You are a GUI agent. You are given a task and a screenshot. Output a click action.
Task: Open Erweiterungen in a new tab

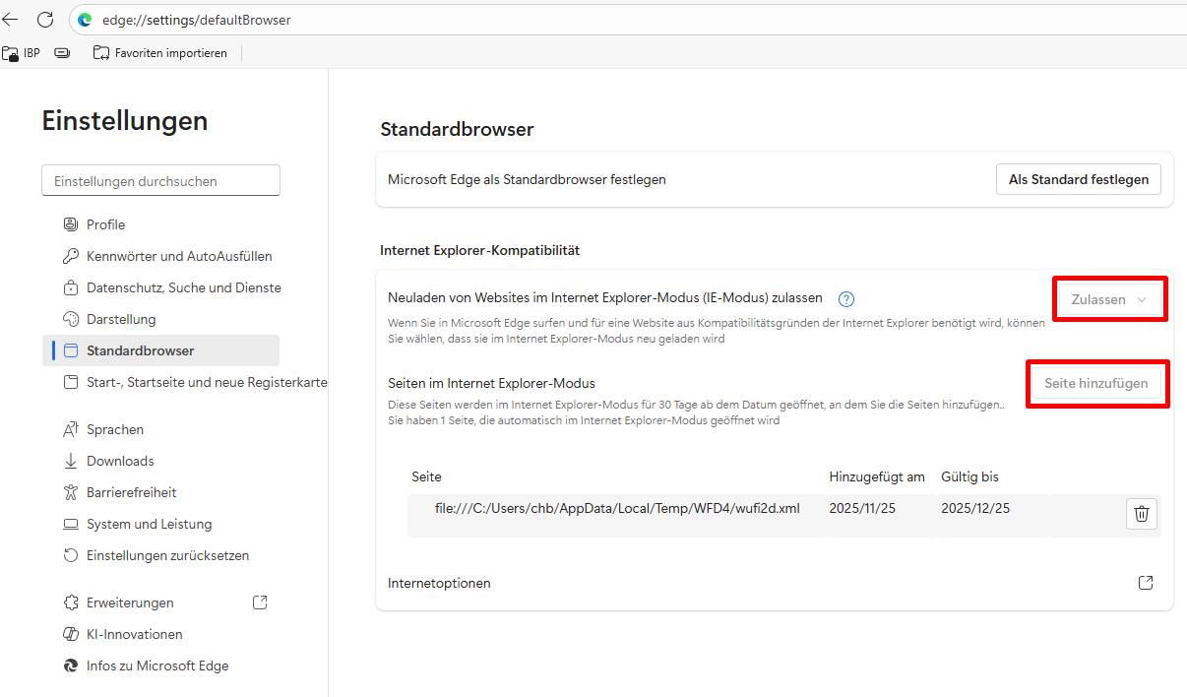[x=259, y=602]
